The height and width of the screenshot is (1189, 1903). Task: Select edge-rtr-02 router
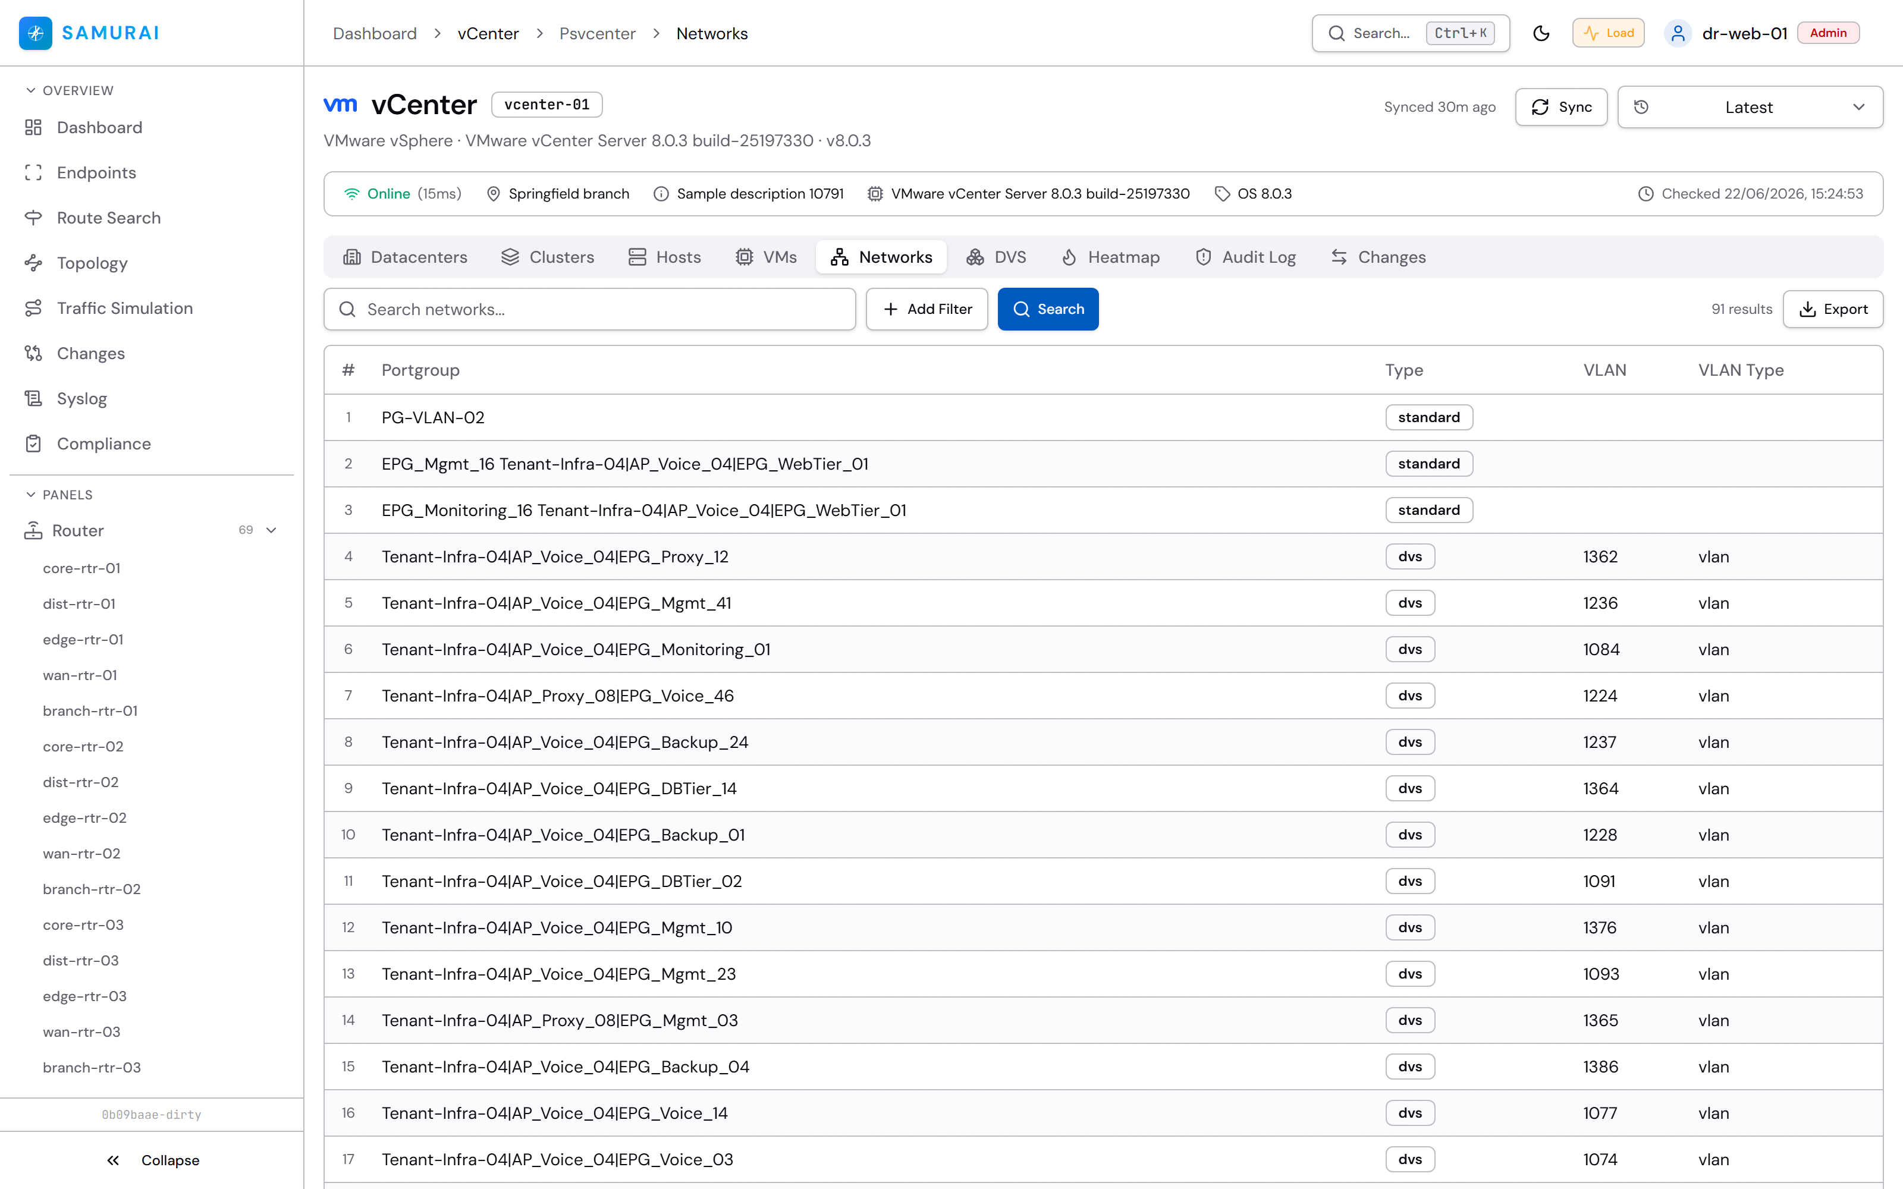coord(85,818)
